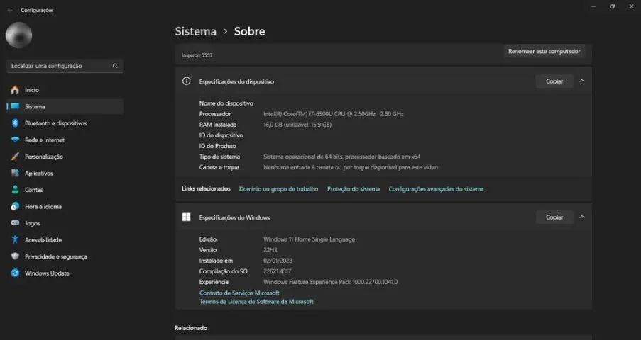Click the Sistema monitor icon

pyautogui.click(x=15, y=106)
